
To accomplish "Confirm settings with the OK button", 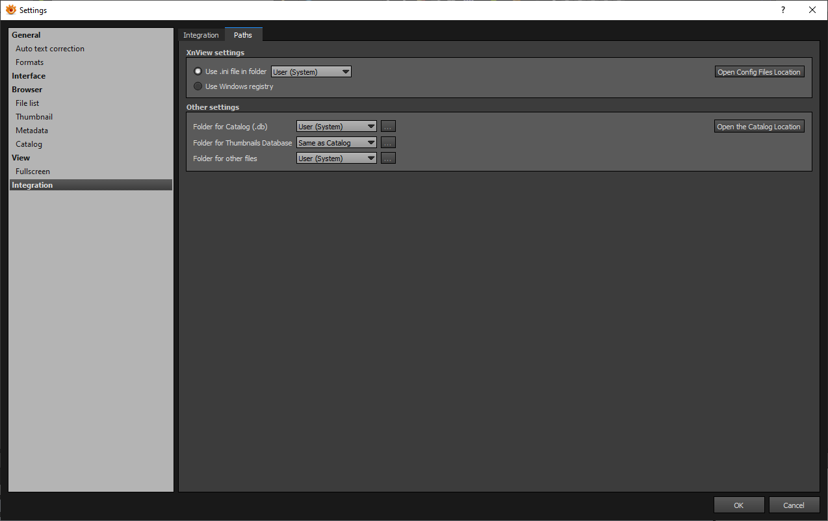I will pyautogui.click(x=738, y=505).
